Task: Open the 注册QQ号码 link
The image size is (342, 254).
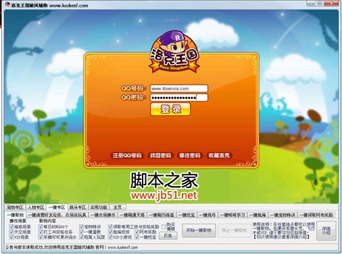Action: click(x=127, y=156)
